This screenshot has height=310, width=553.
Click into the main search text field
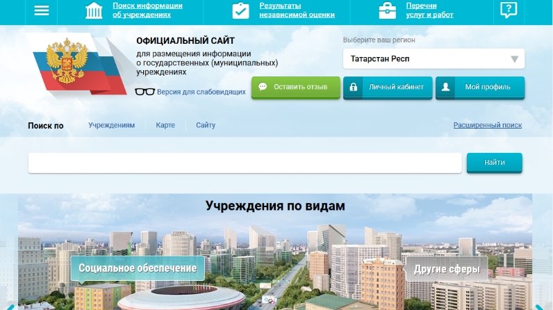pos(245,163)
